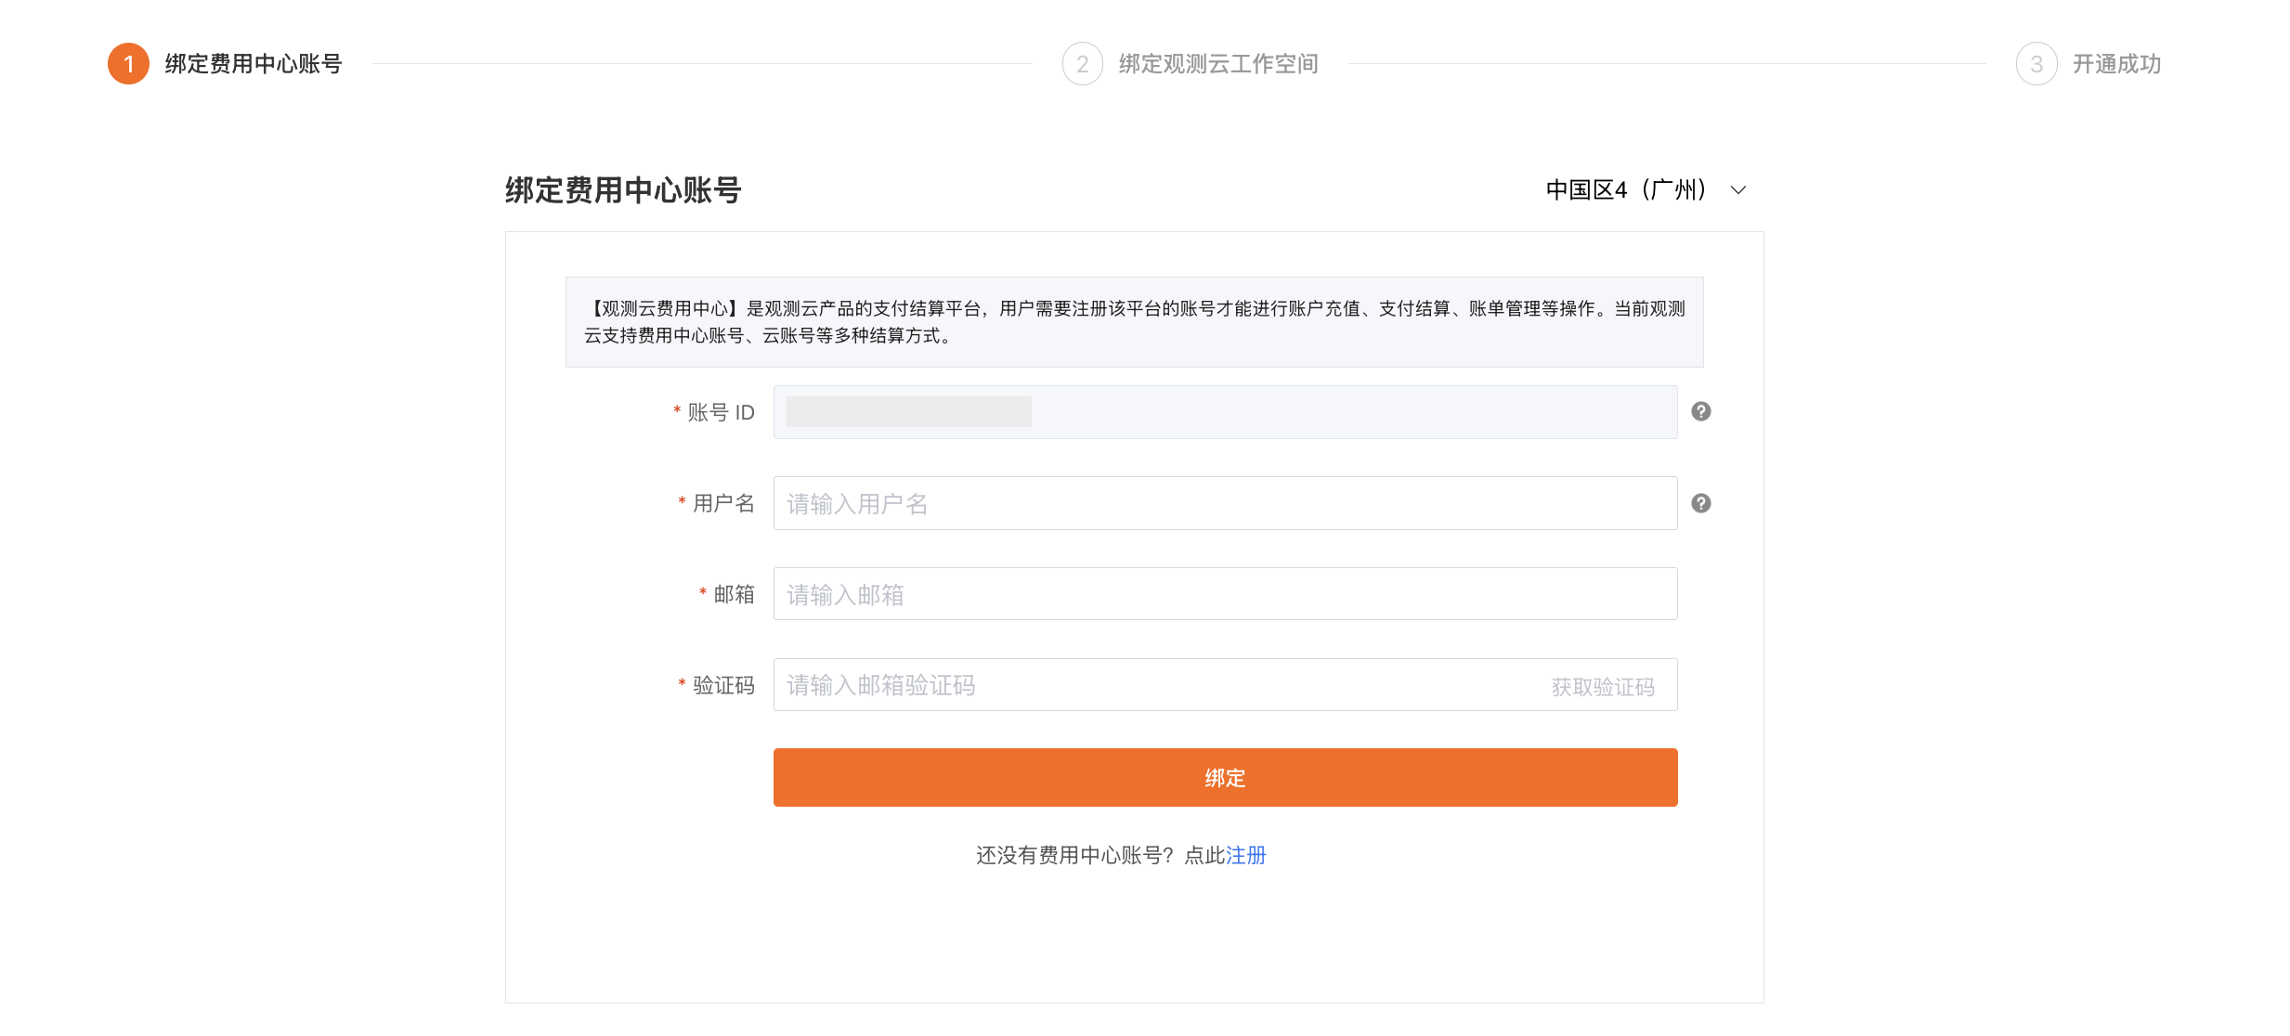Select the 绑定观测云工作空间 step label
The width and height of the screenshot is (2290, 1036).
[x=1218, y=64]
